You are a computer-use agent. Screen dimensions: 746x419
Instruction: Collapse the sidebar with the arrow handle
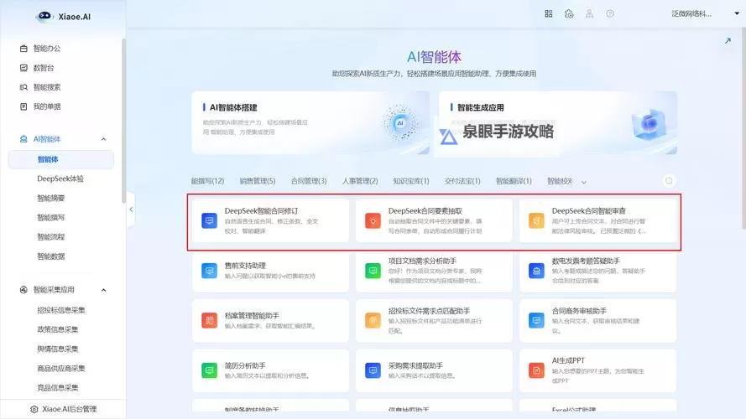pyautogui.click(x=131, y=209)
